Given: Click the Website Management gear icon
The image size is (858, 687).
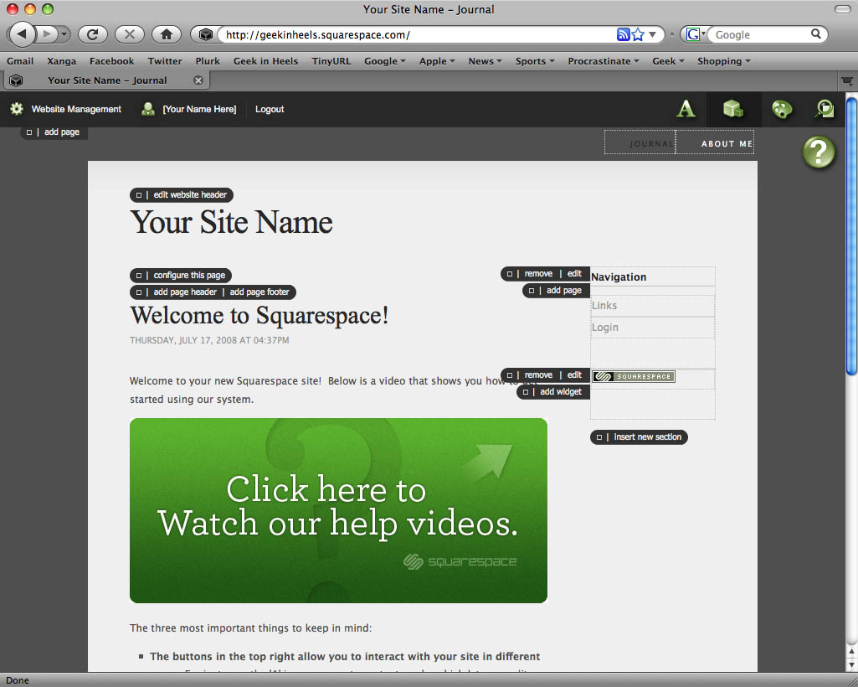Looking at the screenshot, I should point(17,108).
